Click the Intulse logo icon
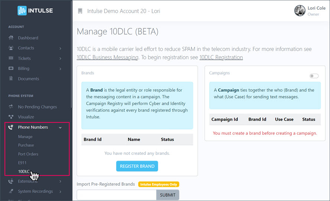The height and width of the screenshot is (201, 330). pyautogui.click(x=22, y=10)
